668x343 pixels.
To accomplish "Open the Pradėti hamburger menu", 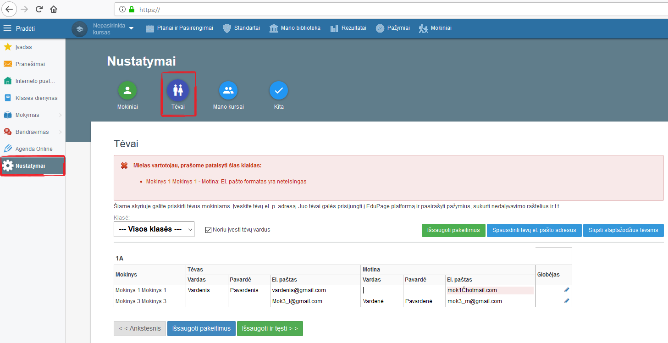I will (x=7, y=28).
